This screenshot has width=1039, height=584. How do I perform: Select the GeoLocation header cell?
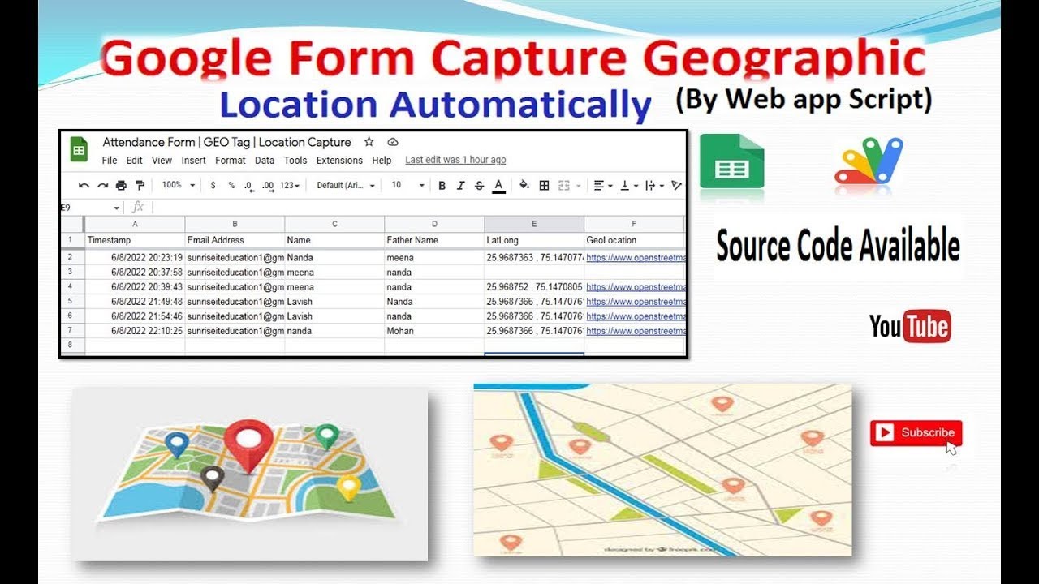(x=635, y=240)
